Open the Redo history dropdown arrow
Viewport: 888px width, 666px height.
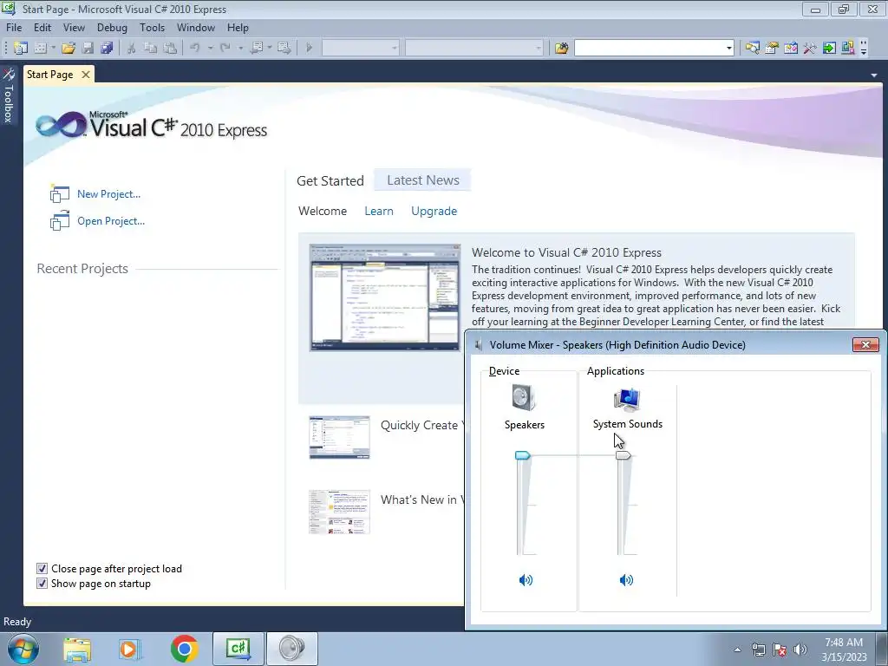tap(240, 49)
